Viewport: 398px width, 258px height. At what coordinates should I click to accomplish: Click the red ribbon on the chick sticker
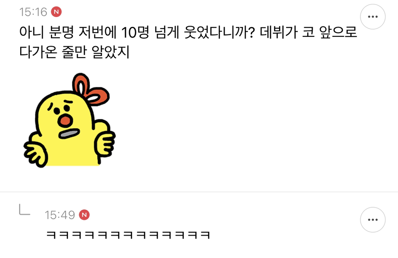click(x=90, y=89)
